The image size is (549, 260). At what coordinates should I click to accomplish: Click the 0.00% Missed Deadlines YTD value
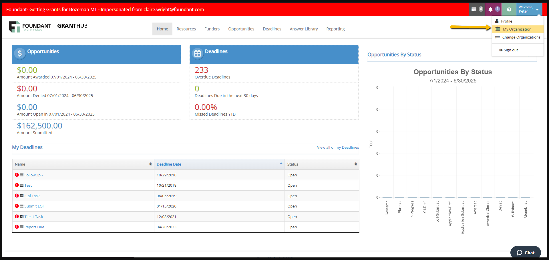tap(206, 107)
